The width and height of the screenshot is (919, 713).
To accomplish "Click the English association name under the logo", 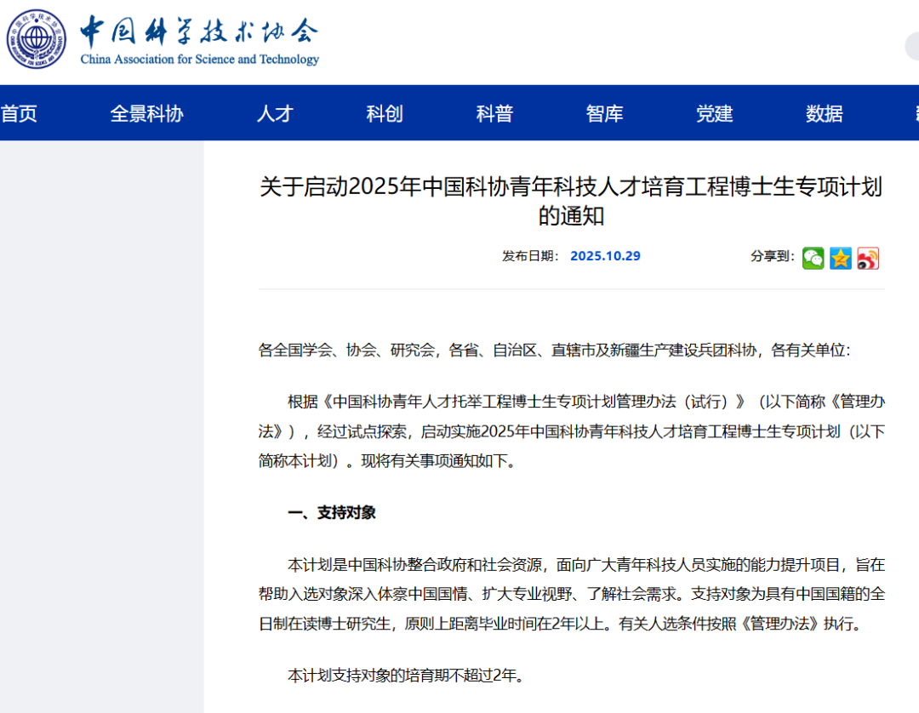I will tap(201, 60).
